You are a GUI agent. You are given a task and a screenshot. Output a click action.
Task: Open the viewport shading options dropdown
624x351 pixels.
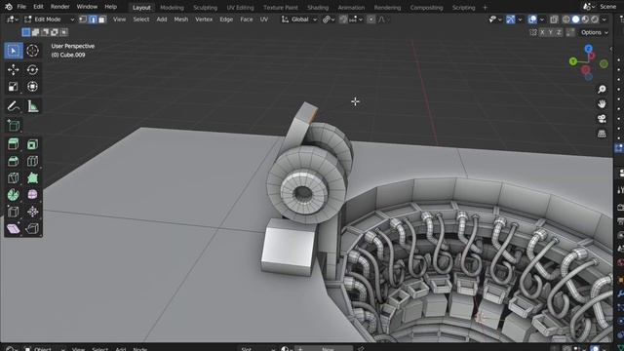point(604,19)
